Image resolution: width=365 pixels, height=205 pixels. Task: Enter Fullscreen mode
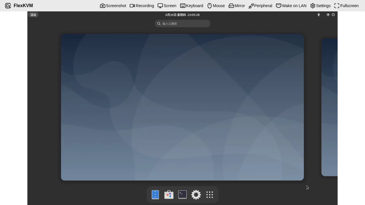click(x=346, y=6)
